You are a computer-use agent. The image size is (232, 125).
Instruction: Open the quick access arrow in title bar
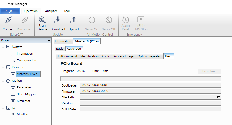tap(2, 4)
